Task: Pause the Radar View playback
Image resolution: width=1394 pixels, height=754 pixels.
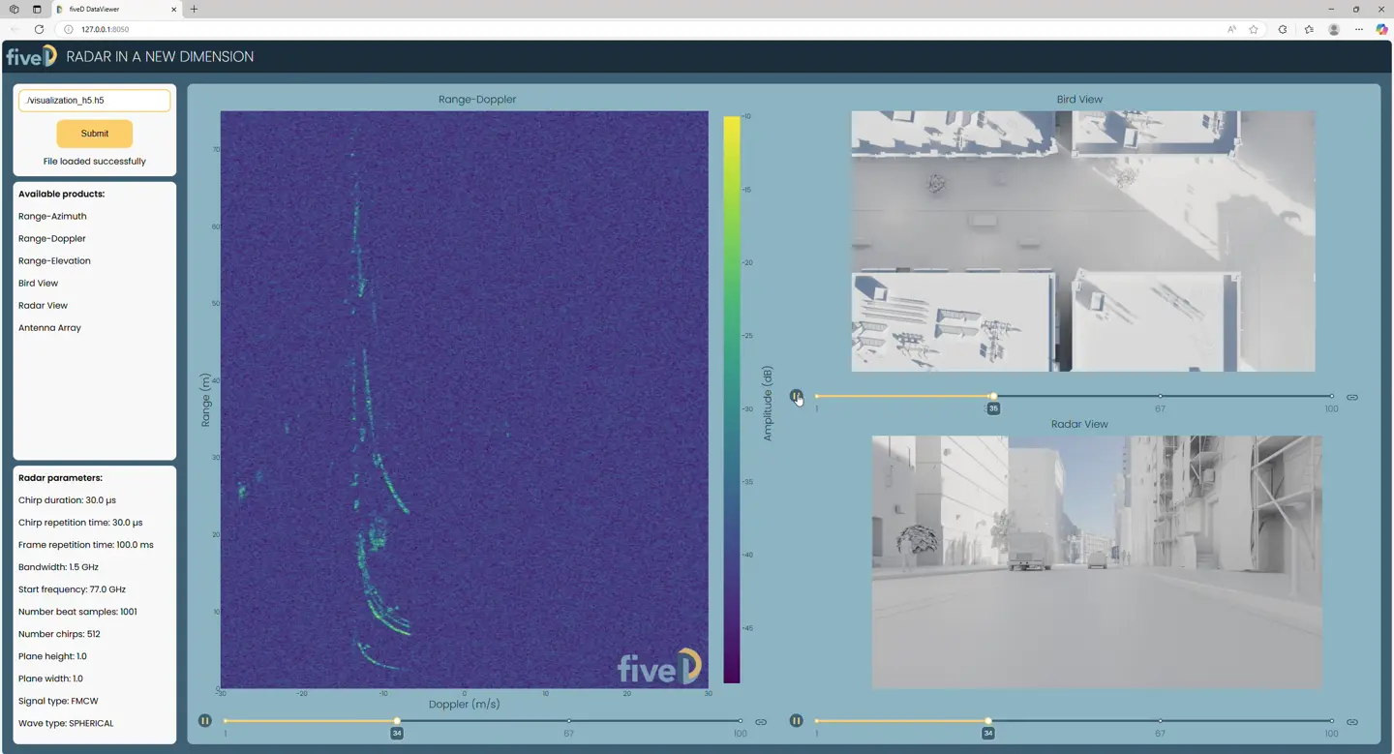Action: coord(796,721)
